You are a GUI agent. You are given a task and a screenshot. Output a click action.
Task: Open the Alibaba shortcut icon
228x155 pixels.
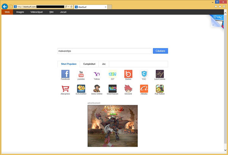pyautogui.click(x=144, y=89)
